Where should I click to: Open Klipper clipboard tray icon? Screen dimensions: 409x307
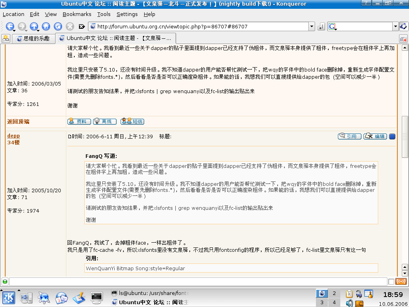point(349,294)
